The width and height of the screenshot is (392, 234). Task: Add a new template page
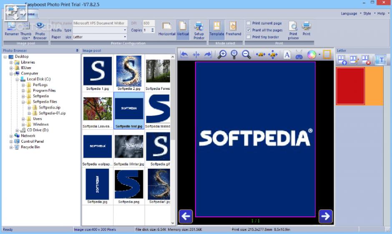pos(342,60)
